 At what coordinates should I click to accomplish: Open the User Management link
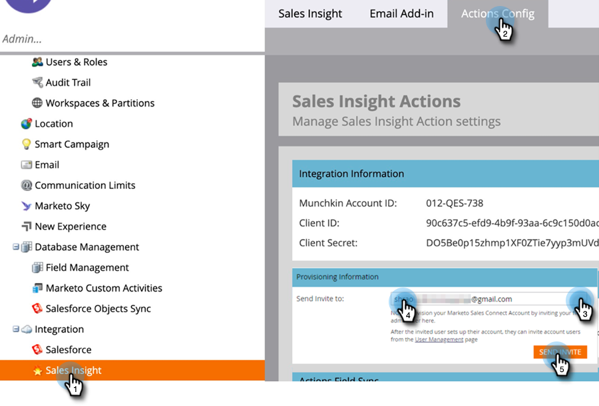439,339
